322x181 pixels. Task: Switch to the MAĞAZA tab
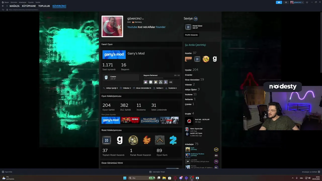pyautogui.click(x=15, y=6)
